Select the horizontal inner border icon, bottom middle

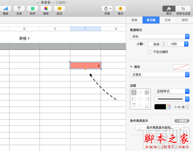[140, 105]
